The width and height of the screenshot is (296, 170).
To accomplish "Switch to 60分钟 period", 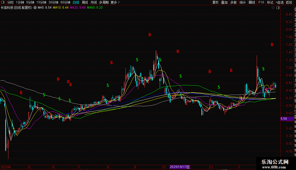I will click(65, 2).
